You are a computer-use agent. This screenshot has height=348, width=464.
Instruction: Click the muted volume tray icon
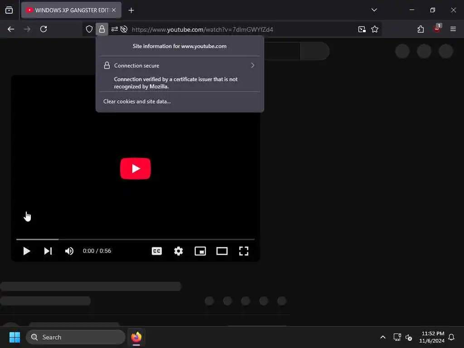coord(409,337)
